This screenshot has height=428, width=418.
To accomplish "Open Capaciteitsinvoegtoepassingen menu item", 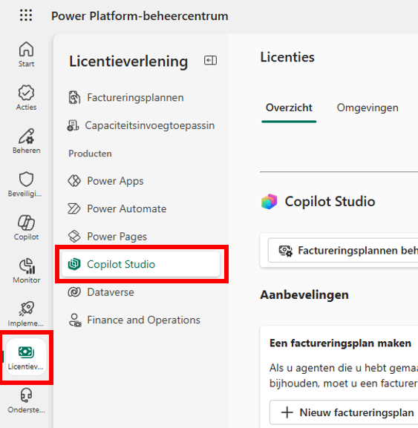I will 141,125.
